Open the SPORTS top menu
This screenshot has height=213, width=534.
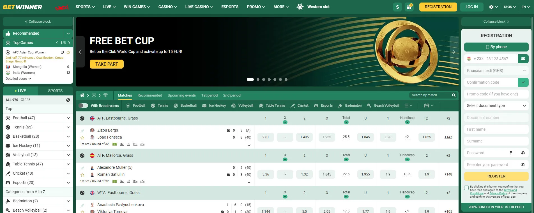click(x=85, y=7)
